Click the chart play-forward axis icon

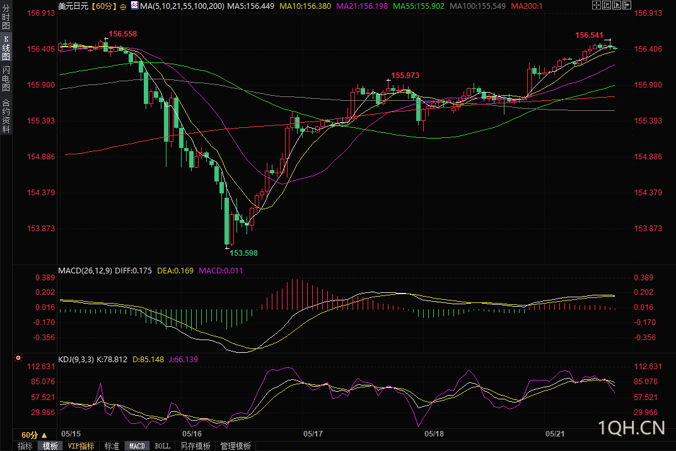(617, 5)
